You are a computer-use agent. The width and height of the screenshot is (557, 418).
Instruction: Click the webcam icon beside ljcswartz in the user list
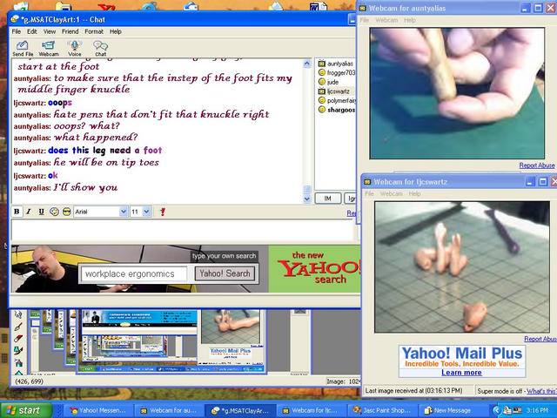click(x=321, y=91)
